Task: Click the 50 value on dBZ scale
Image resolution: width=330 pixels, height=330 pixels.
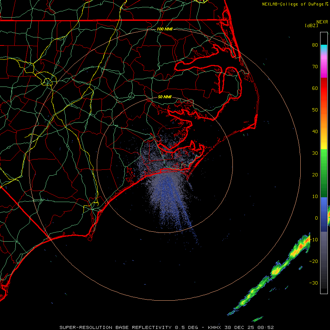Action: point(315,110)
